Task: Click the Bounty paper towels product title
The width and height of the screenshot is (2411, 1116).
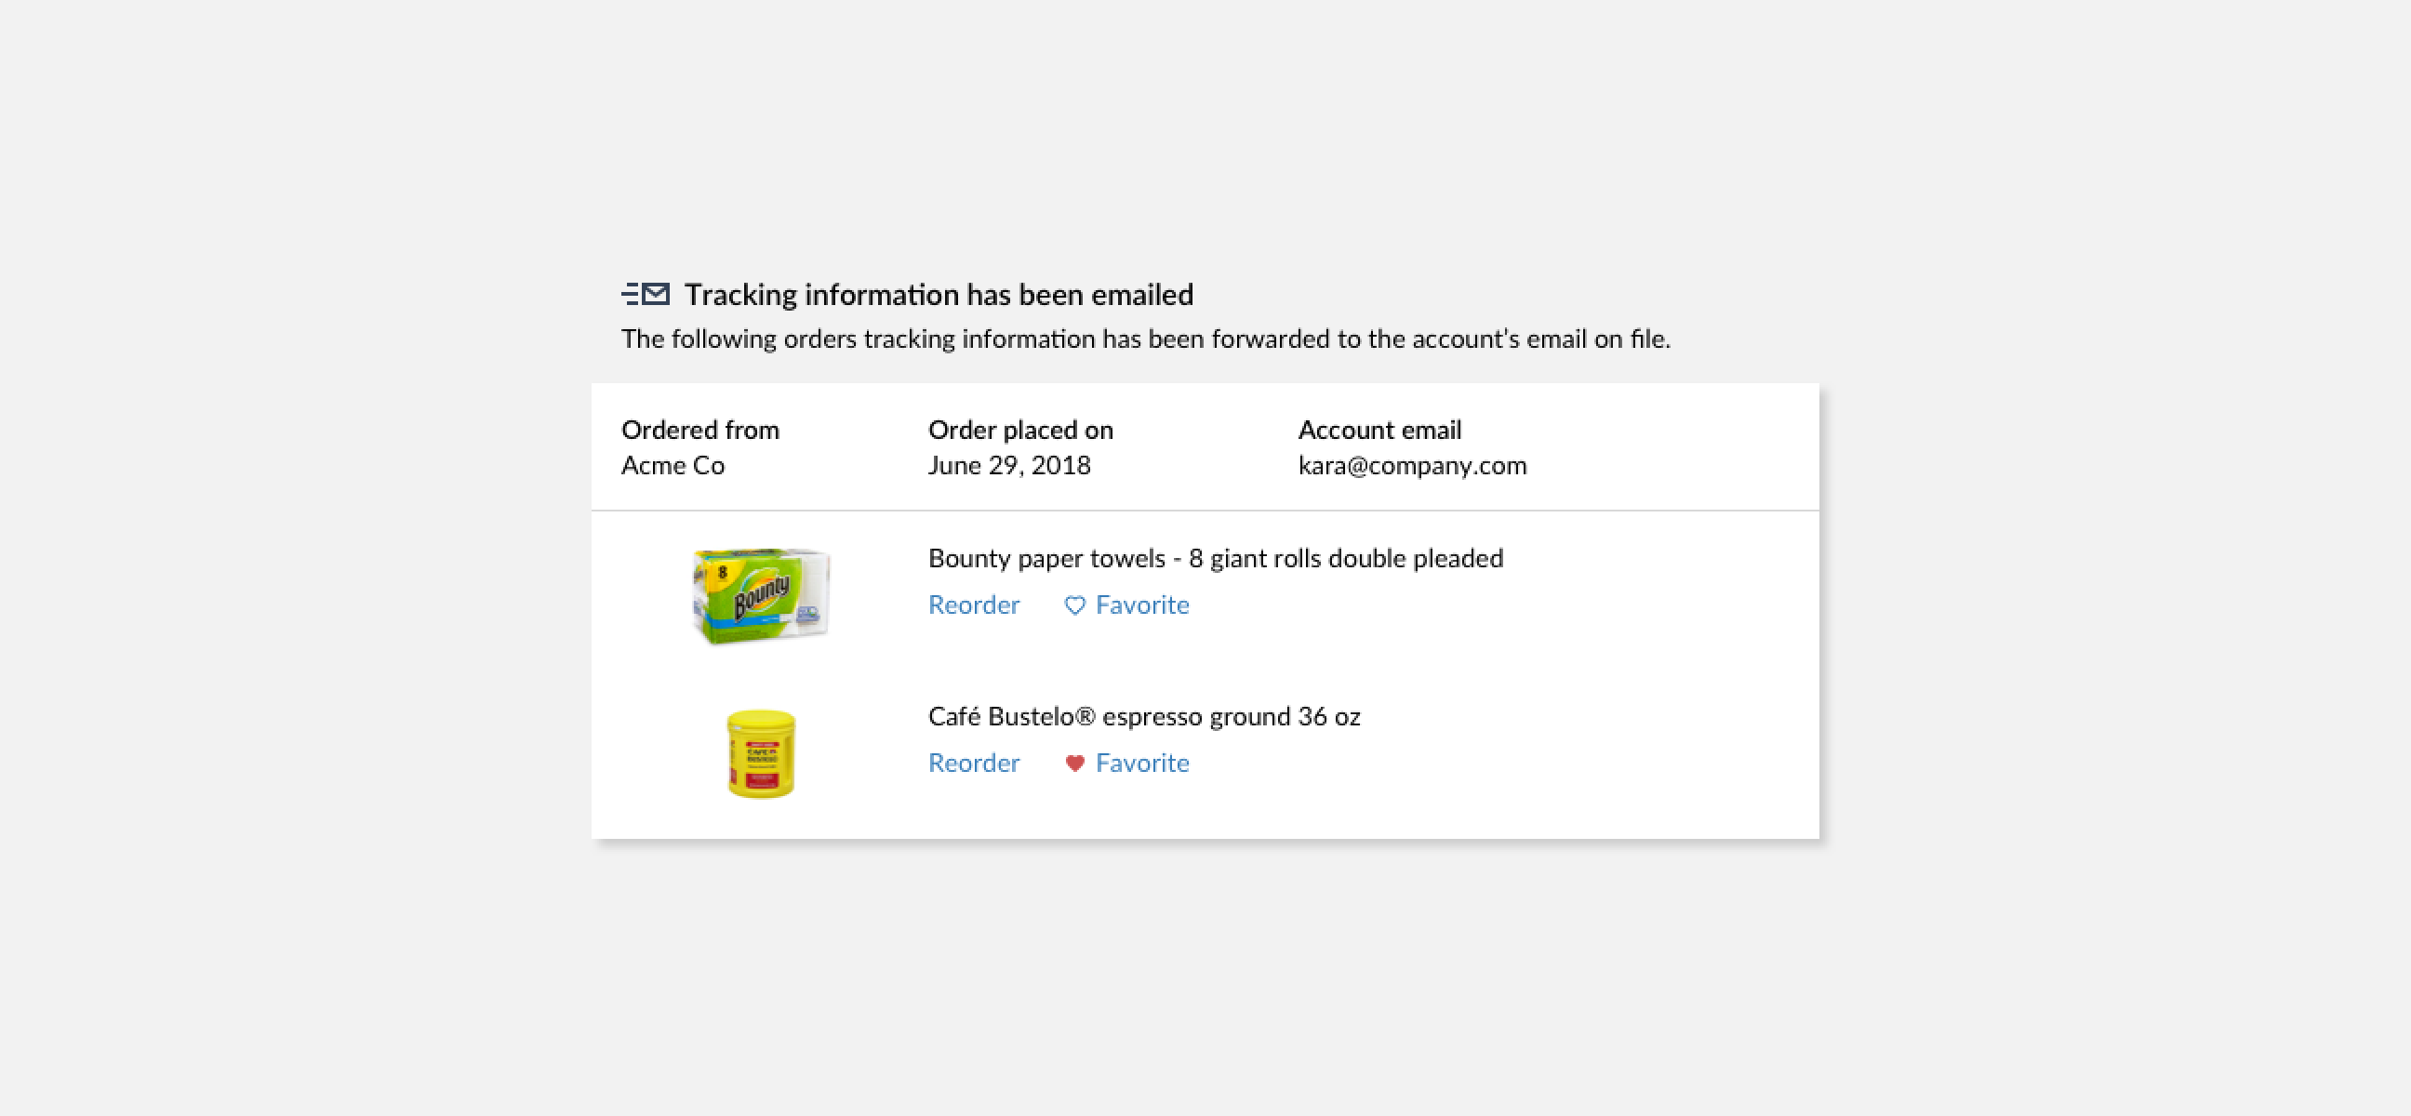Action: (1215, 559)
